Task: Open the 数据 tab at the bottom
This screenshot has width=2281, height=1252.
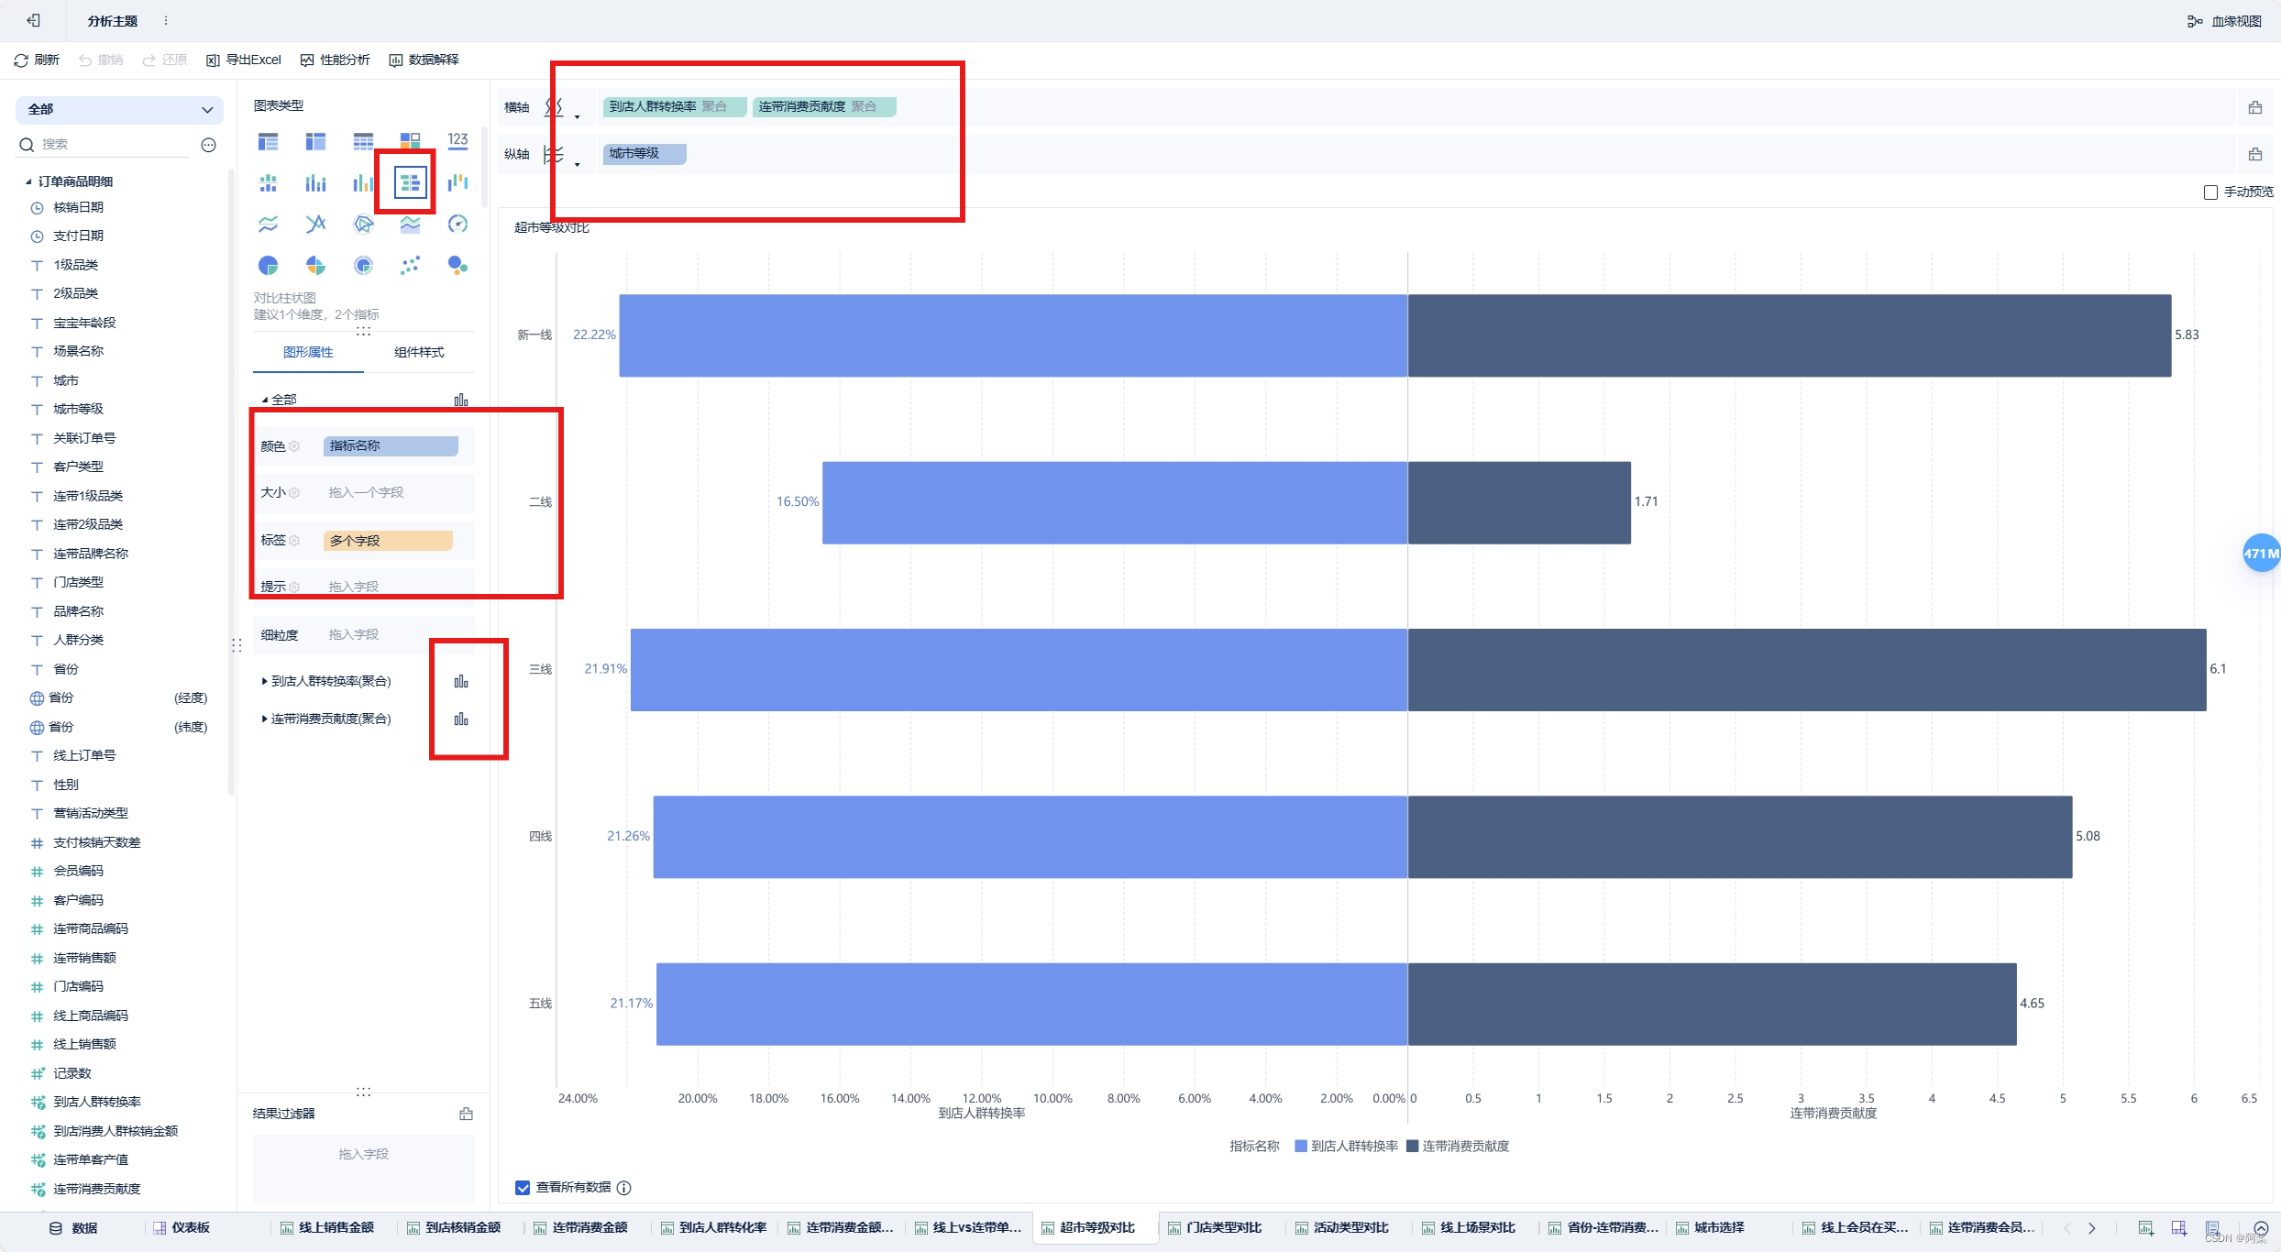Action: click(x=73, y=1228)
